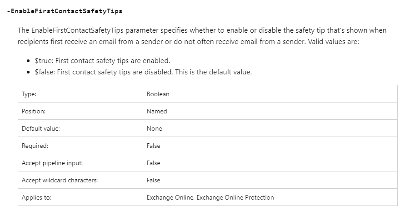Select the Named position value
The width and height of the screenshot is (410, 220).
point(157,111)
